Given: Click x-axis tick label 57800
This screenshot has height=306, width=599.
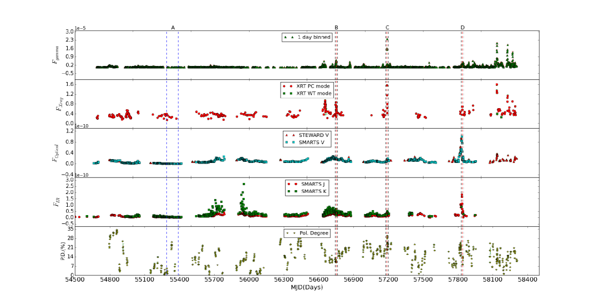Looking at the screenshot, I should click(458, 280).
